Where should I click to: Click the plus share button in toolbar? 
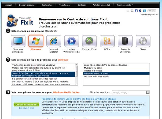pos(154,11)
